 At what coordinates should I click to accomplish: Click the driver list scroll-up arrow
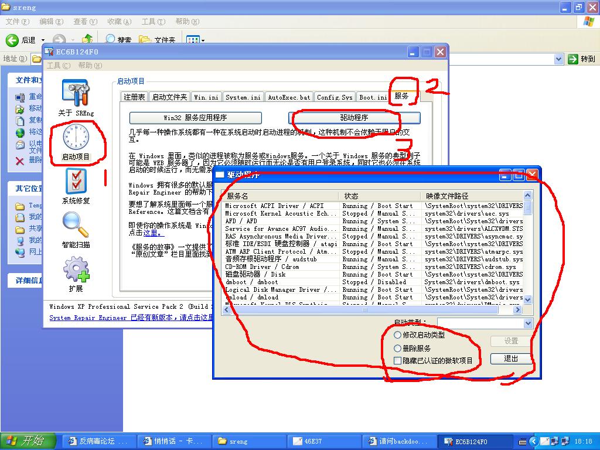pyautogui.click(x=527, y=196)
